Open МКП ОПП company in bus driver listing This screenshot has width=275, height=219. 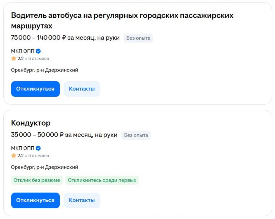point(23,51)
